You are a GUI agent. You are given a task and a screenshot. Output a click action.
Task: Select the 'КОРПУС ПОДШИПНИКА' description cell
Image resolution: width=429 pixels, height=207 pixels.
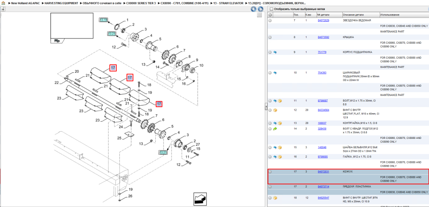[x=357, y=52]
